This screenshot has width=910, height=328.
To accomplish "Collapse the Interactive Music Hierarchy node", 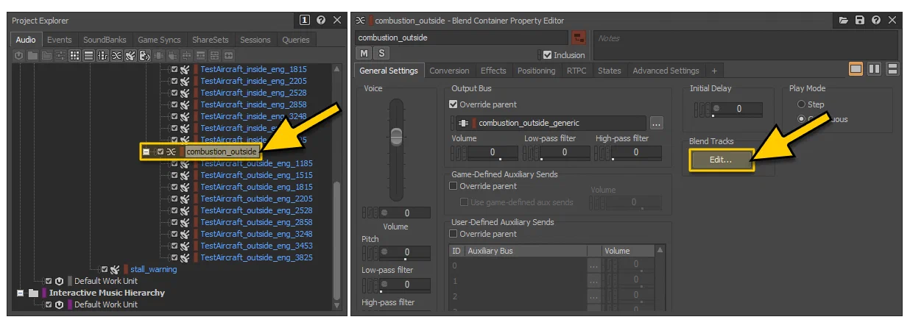I will [x=20, y=293].
